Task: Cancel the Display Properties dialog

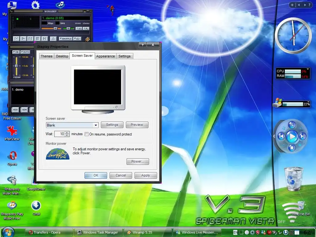Action: point(121,175)
